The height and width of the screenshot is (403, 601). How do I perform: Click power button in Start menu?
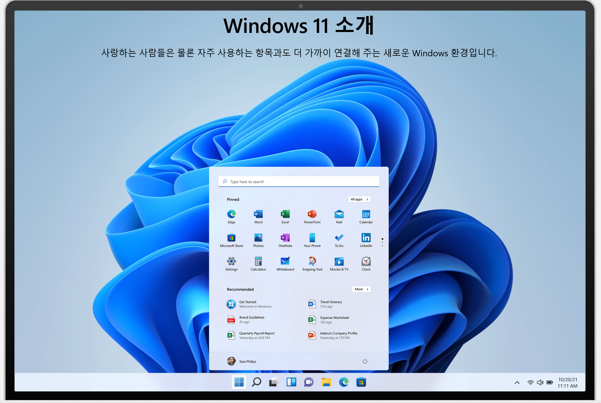tap(365, 361)
